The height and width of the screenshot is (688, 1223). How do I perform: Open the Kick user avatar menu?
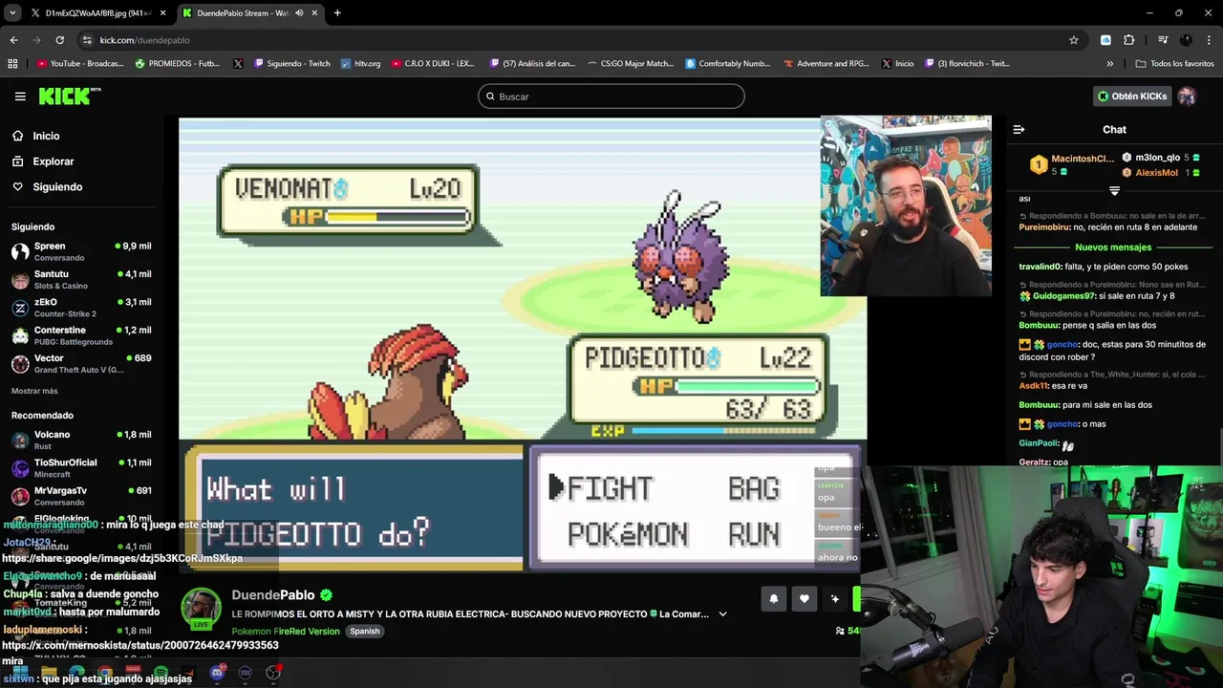point(1187,96)
